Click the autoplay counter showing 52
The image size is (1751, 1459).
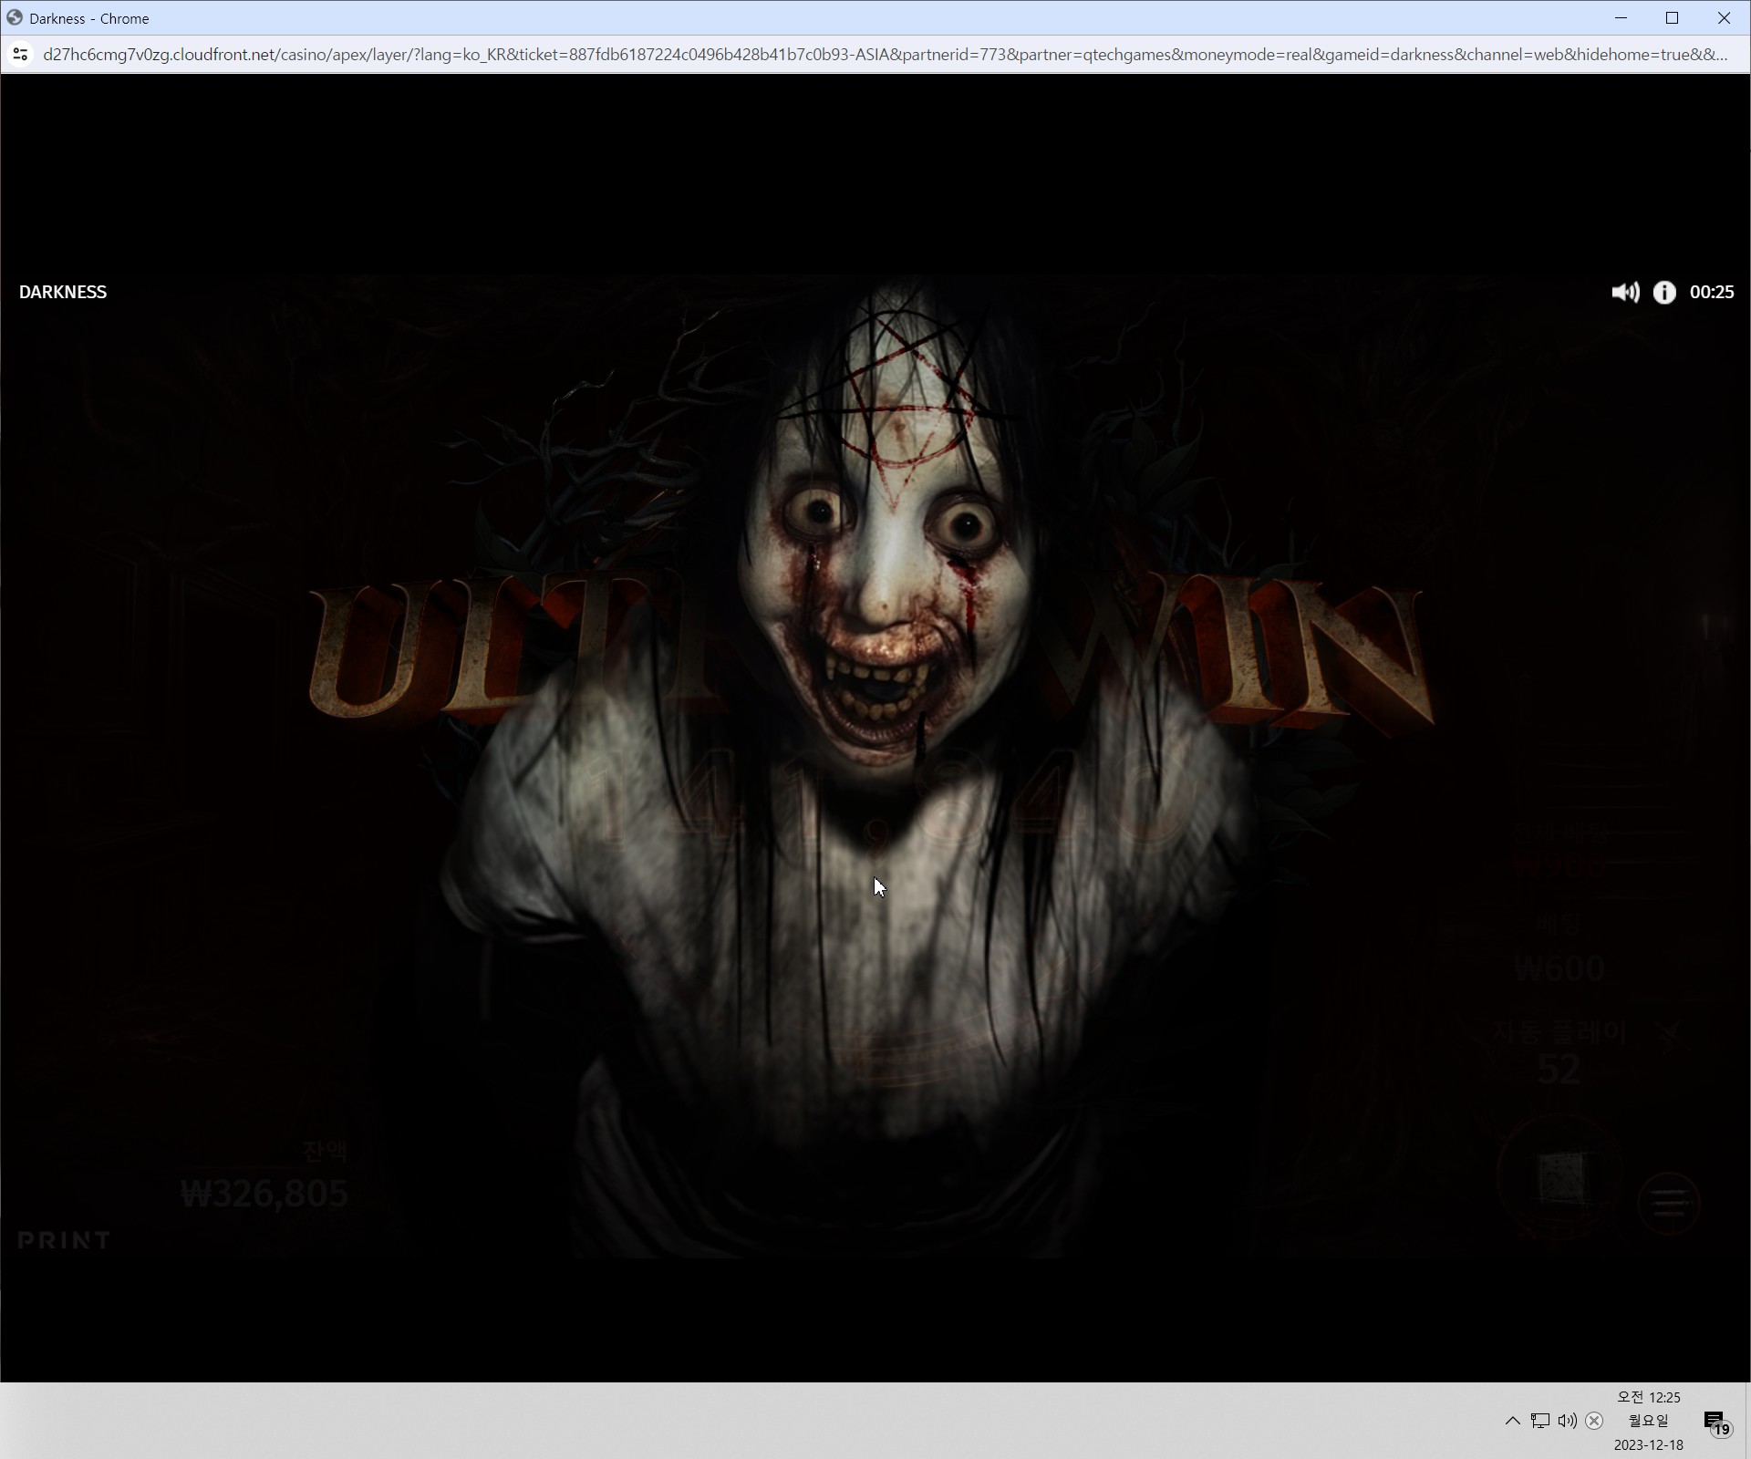[x=1559, y=1070]
